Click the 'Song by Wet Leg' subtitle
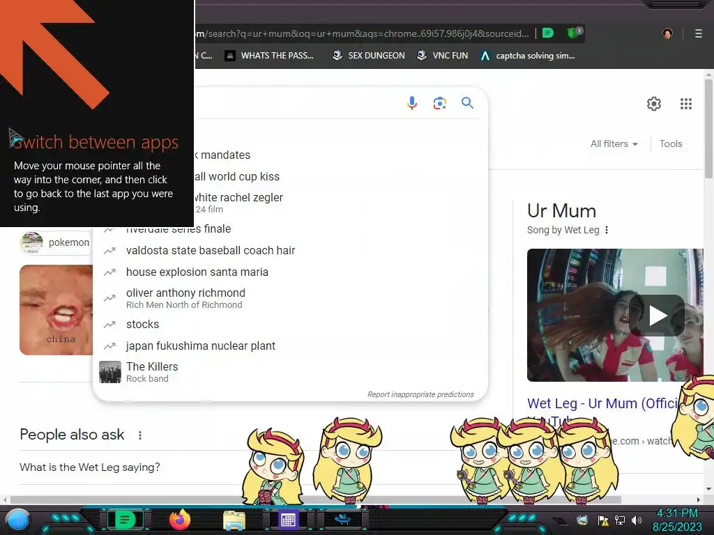This screenshot has height=535, width=714. 563,230
